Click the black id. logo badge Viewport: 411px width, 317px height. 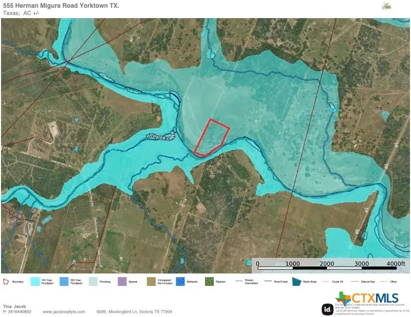click(327, 309)
